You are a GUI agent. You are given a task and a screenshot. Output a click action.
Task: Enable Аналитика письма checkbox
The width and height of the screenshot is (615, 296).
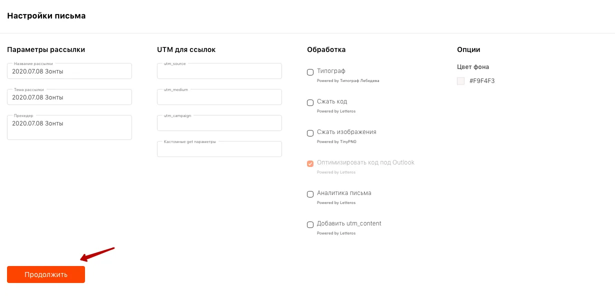[310, 194]
